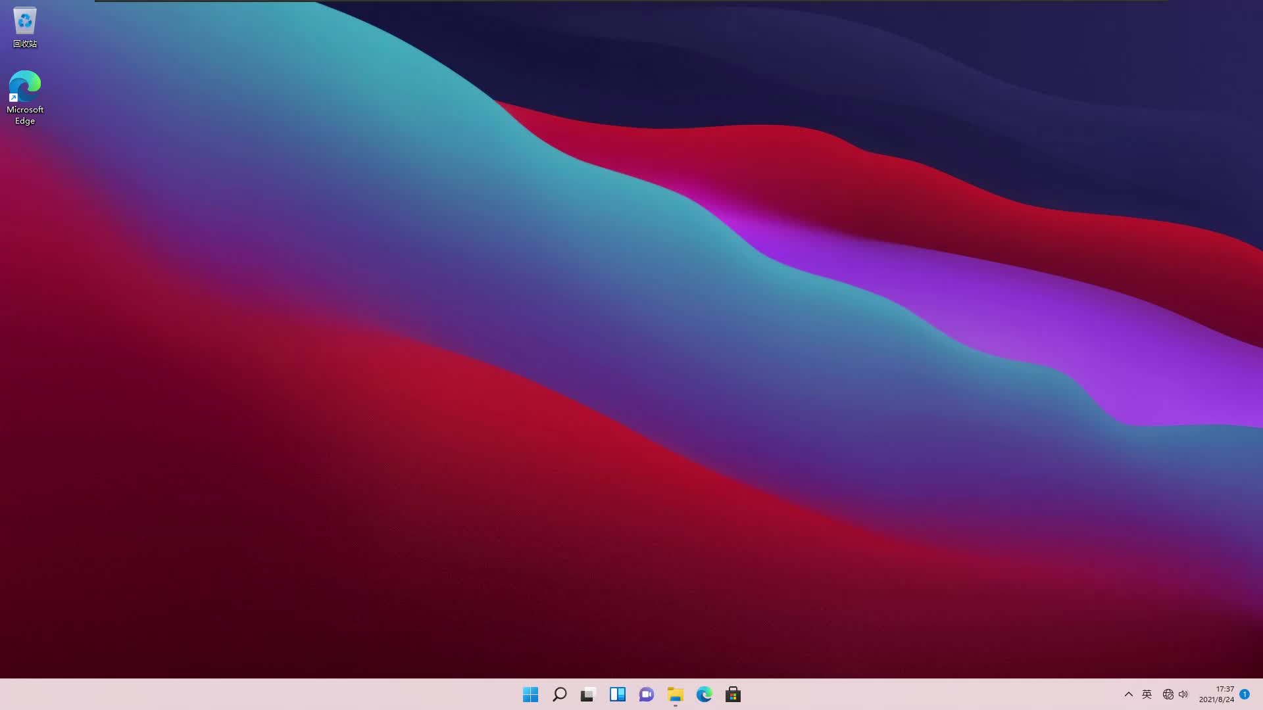Screen dimensions: 1263x710
Task: Click the volume speaker tray icon
Action: pos(1183,694)
